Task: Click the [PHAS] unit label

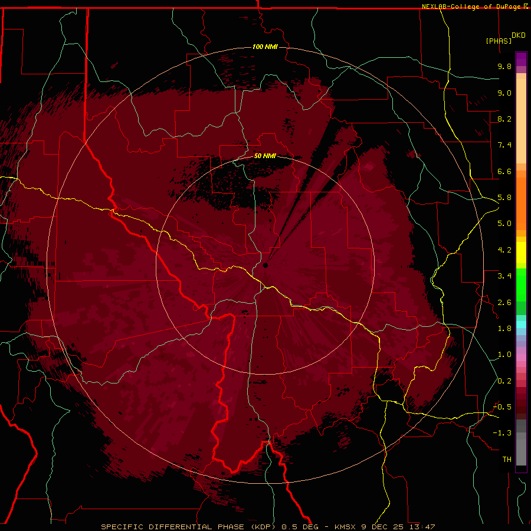Action: pyautogui.click(x=499, y=41)
